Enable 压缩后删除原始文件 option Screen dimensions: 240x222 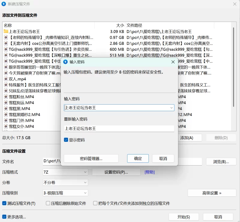click(48, 203)
